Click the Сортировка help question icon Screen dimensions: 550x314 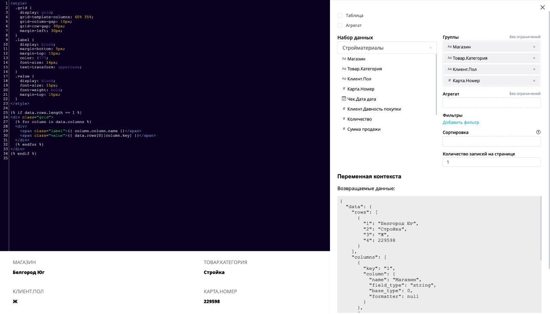click(538, 132)
